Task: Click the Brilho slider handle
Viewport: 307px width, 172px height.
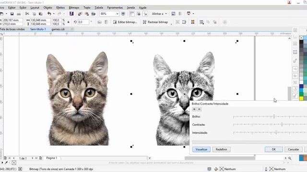Action: tap(274, 117)
